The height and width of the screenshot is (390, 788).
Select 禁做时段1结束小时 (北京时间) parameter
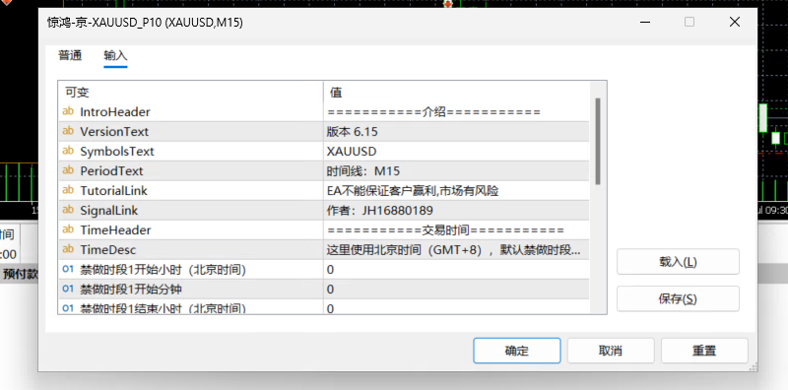pos(163,308)
